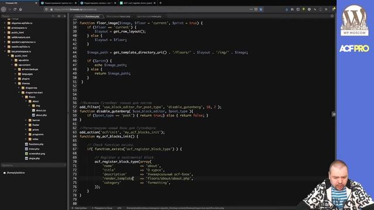Click 'floors/about/about.php' string on line 74

pos(168,178)
